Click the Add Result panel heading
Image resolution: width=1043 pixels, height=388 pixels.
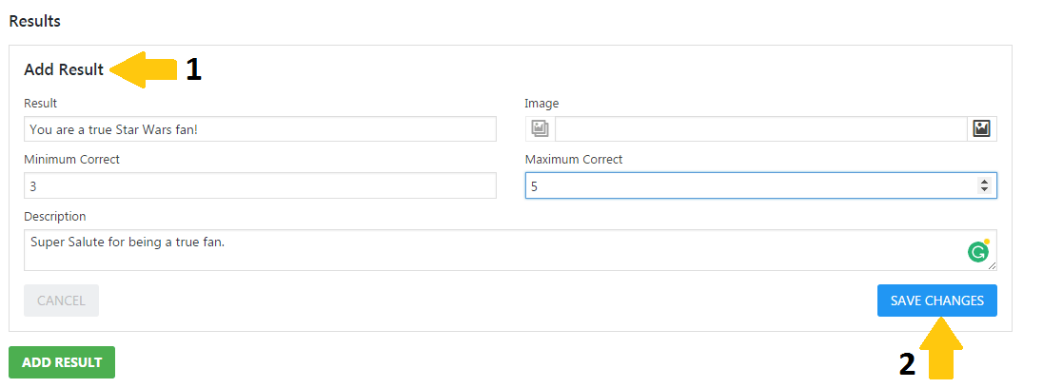tap(64, 70)
